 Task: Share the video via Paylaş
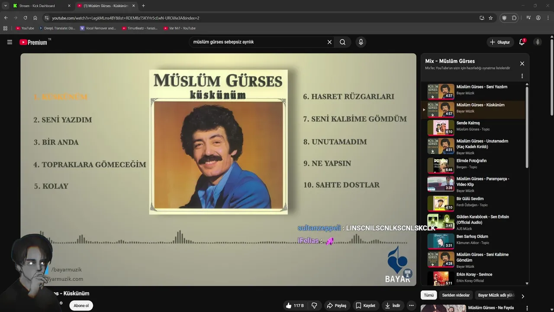336,305
